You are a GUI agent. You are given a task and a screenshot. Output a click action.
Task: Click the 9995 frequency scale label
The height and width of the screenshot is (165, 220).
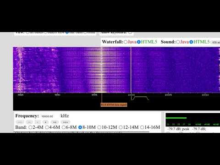tap(94, 95)
